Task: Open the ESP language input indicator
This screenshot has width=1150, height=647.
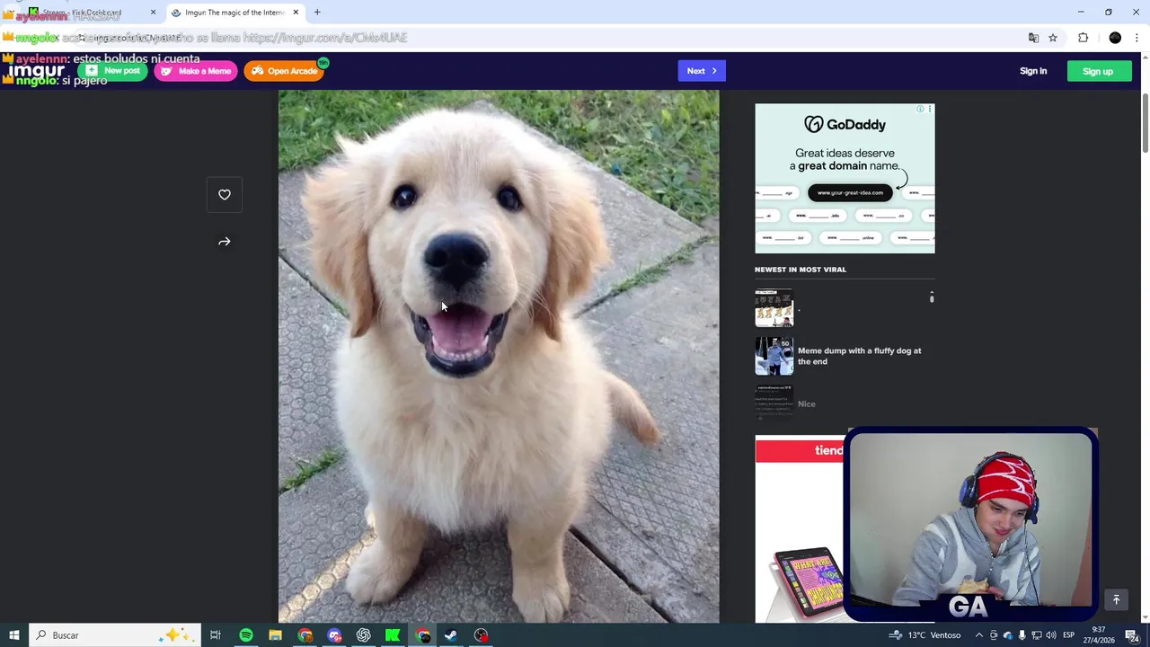Action: coord(1069,635)
